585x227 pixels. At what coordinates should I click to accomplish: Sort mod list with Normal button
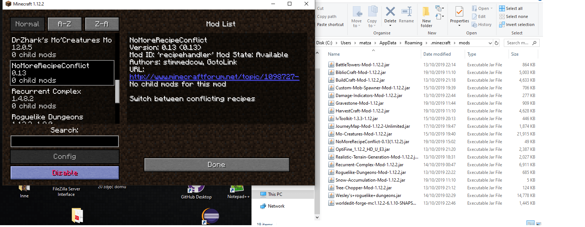point(27,24)
